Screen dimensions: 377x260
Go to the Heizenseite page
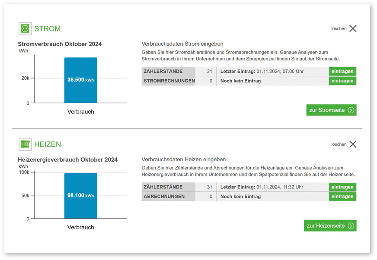click(x=326, y=226)
